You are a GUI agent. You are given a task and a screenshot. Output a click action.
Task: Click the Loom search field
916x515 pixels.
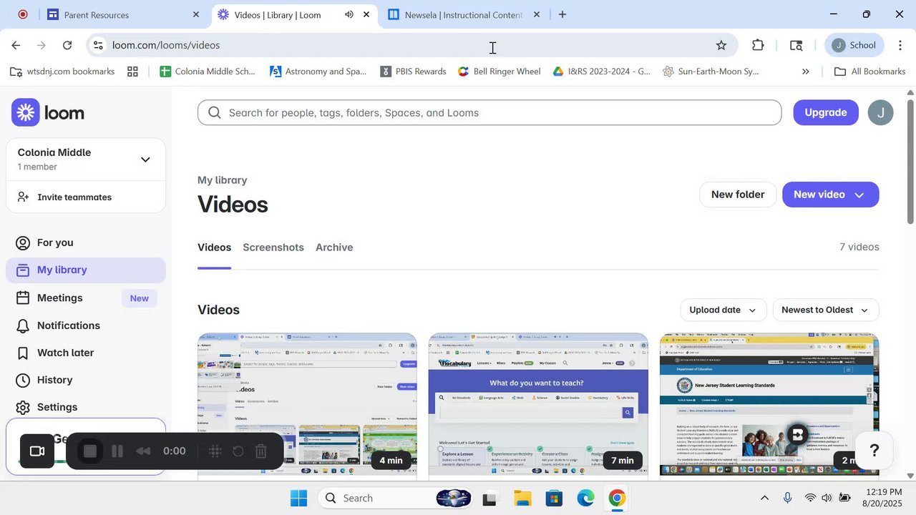pyautogui.click(x=489, y=112)
